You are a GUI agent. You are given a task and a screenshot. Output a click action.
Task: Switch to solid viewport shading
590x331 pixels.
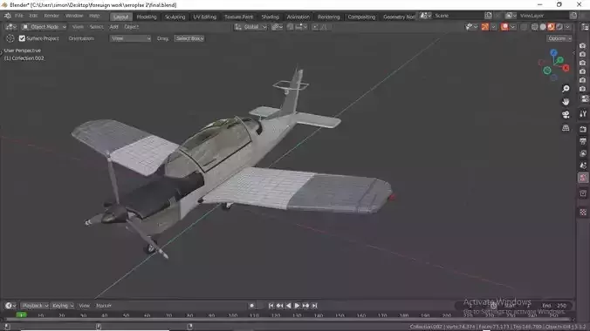pos(543,27)
